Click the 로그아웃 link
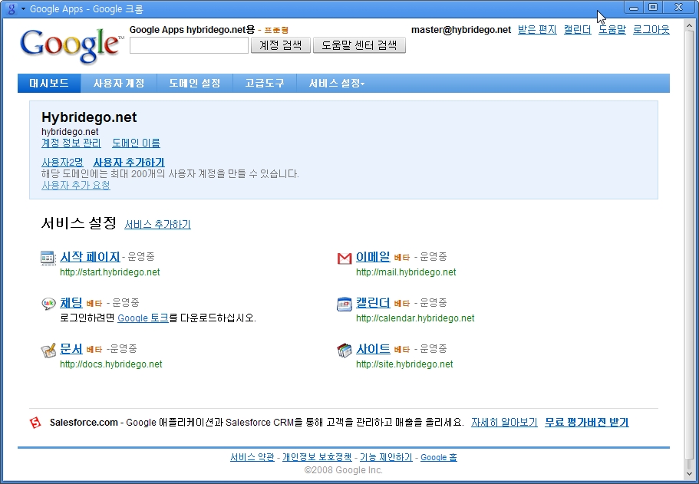699x484 pixels. pos(651,30)
